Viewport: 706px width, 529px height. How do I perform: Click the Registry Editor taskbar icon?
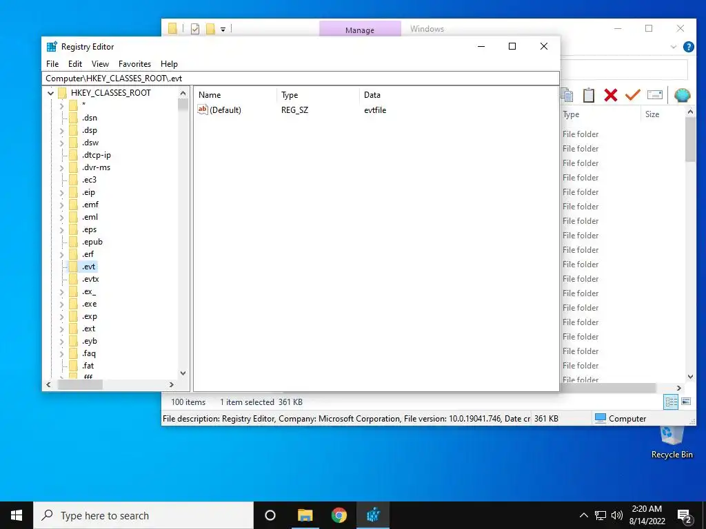(x=373, y=515)
